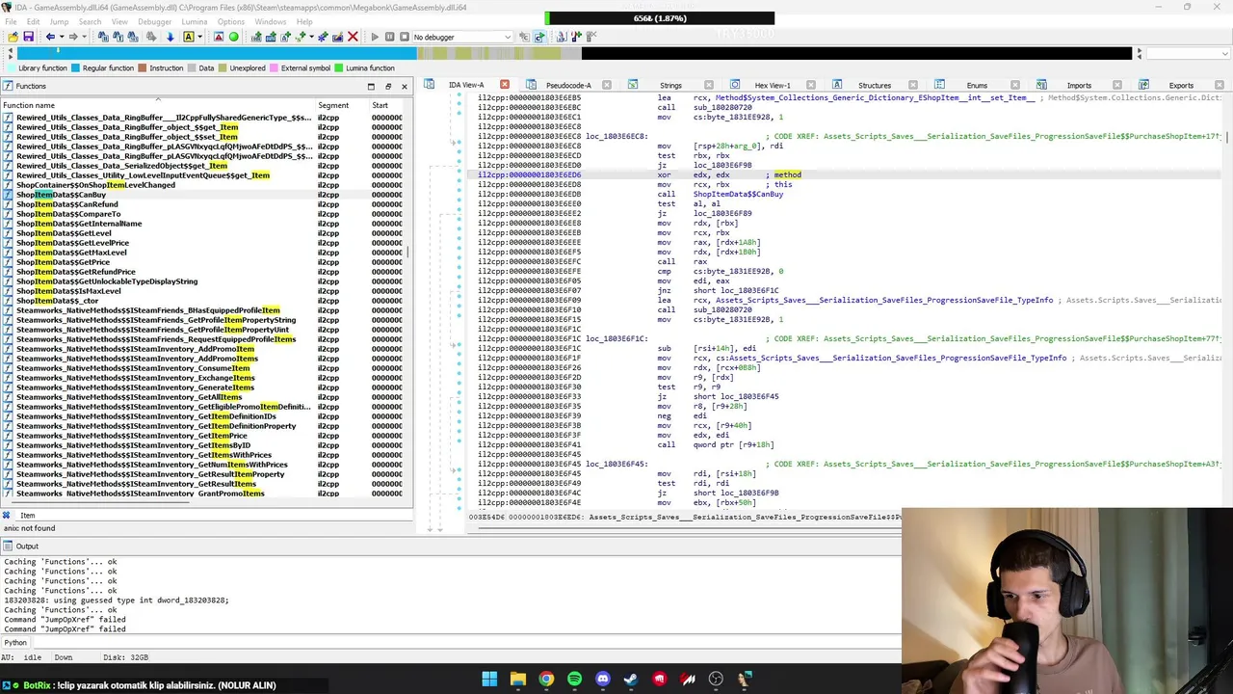Viewport: 1233px width, 694px height.
Task: Open the dropdown beside the yellow 'A' icon
Action: pos(200,37)
